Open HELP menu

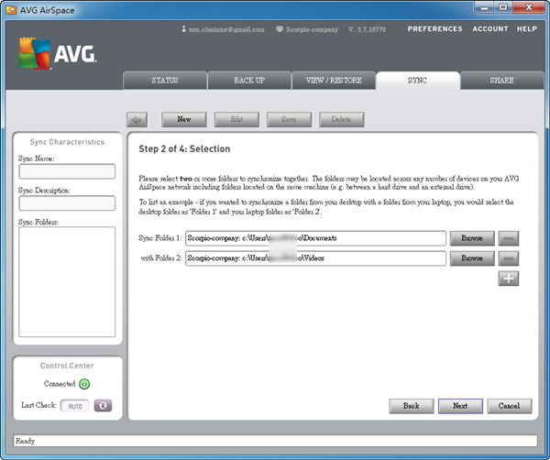tap(527, 28)
